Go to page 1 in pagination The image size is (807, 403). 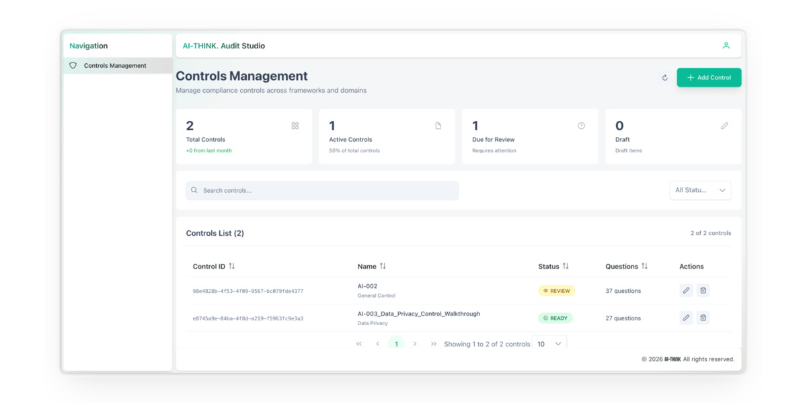point(396,344)
